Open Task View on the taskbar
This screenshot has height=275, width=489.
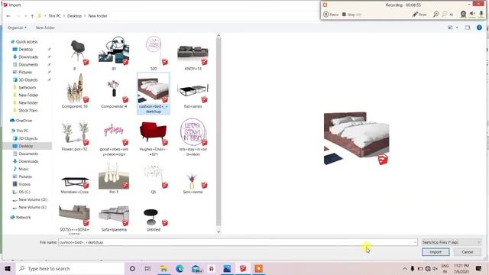[x=147, y=268]
